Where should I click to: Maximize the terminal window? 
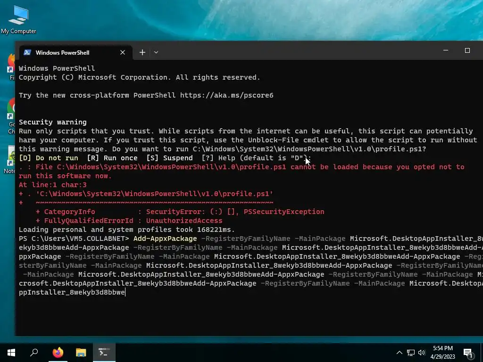click(467, 50)
